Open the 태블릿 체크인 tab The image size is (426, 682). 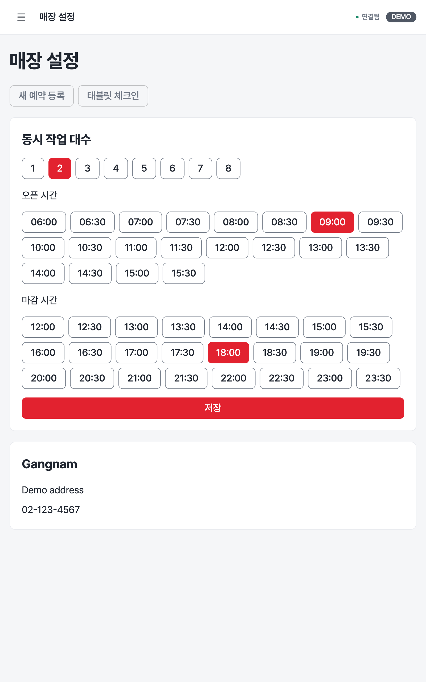pyautogui.click(x=113, y=96)
